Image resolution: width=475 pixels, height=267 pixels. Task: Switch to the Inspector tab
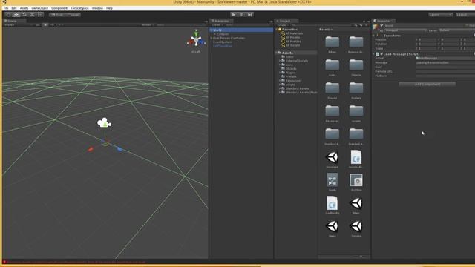pos(384,21)
